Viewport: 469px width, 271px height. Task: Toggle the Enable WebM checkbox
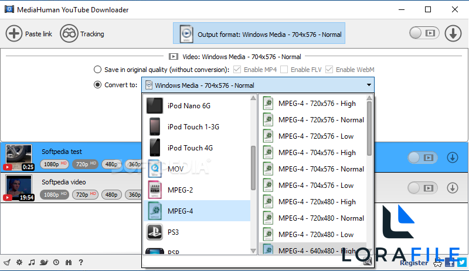coord(329,70)
